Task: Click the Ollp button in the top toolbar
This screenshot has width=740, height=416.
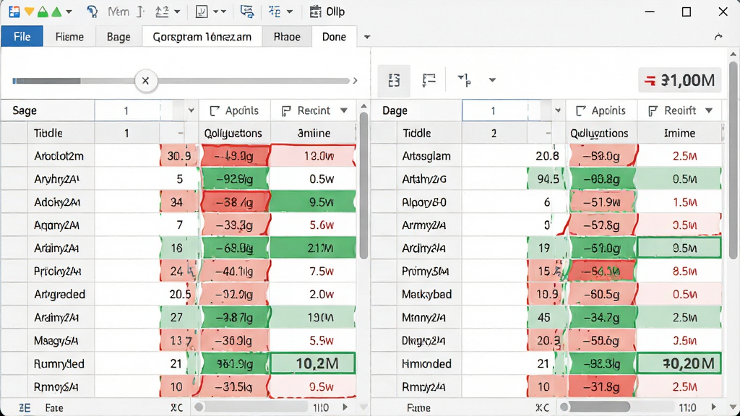Action: (x=328, y=12)
